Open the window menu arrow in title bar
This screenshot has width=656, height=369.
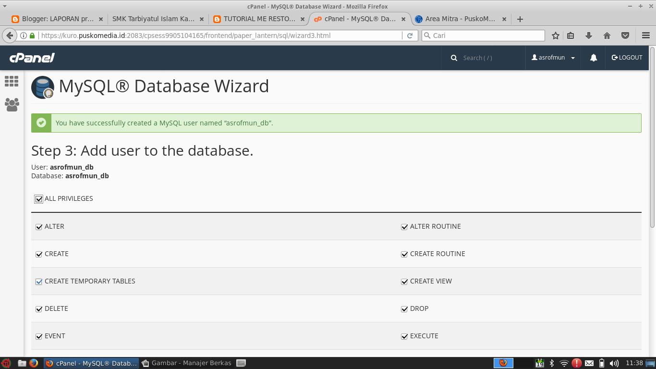(4, 6)
